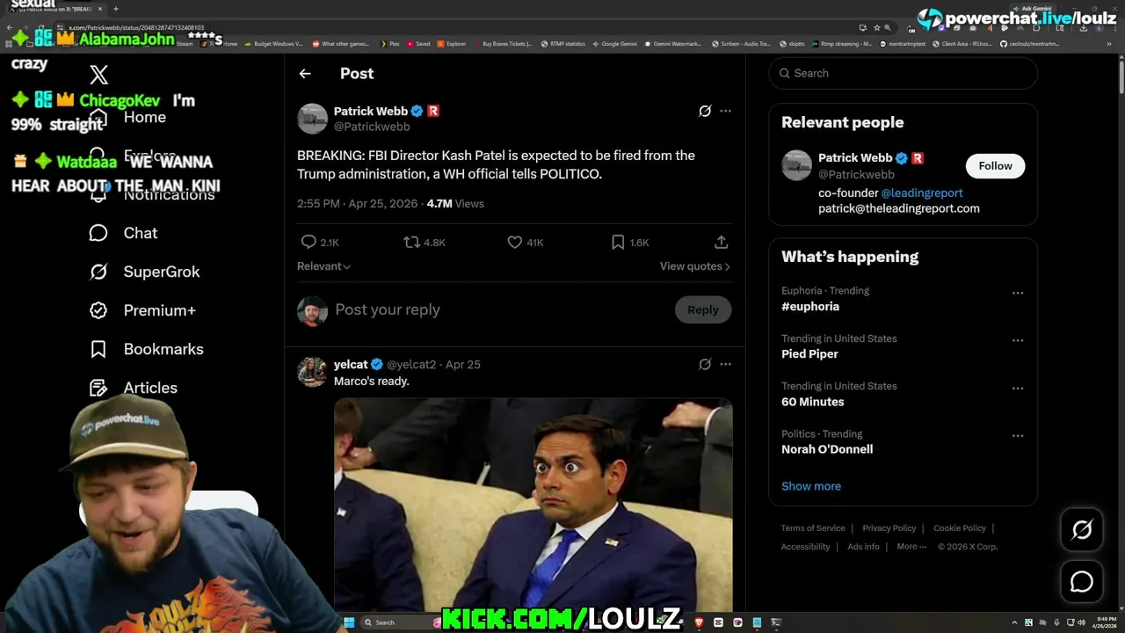Click the Bookmarks ribbon sidebar icon

98,349
